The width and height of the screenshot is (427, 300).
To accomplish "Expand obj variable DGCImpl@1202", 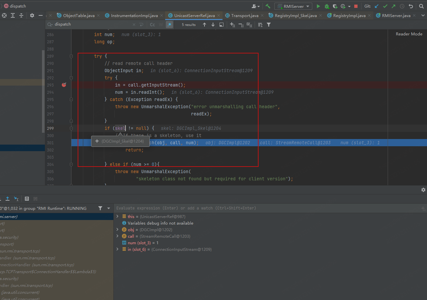I will (118, 230).
